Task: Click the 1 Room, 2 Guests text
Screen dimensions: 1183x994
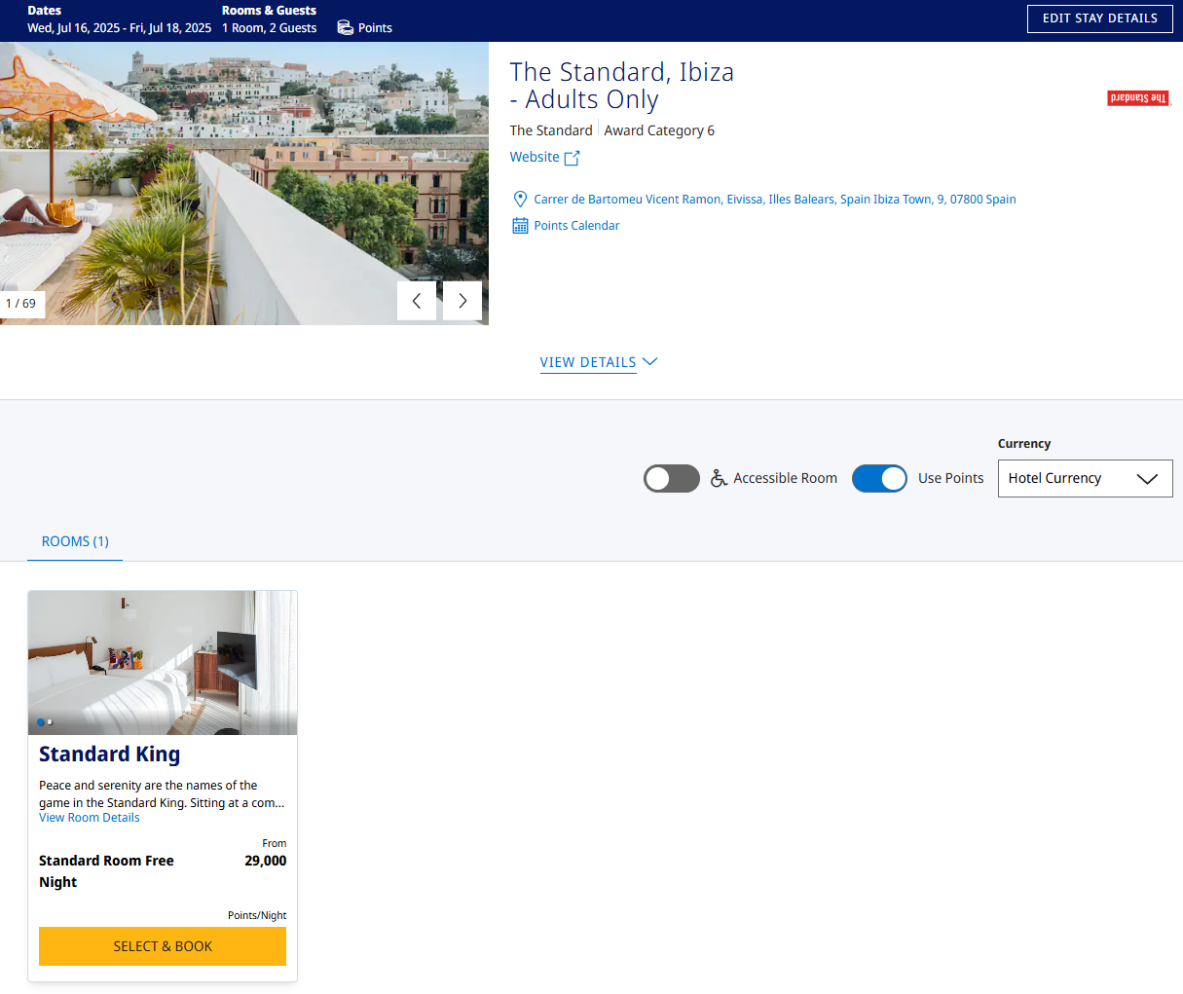Action: 270,28
